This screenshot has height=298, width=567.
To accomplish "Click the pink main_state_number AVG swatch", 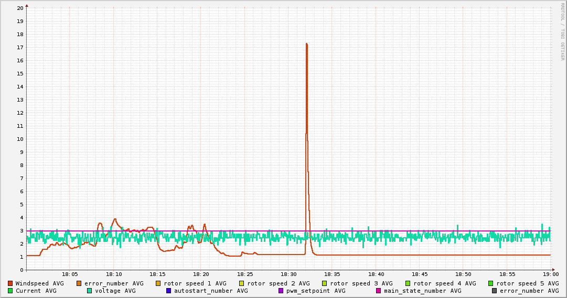I will tap(379, 291).
